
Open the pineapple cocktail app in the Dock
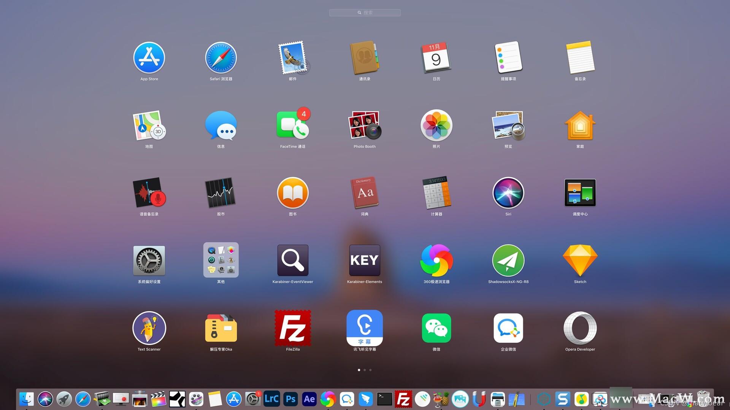[441, 399]
